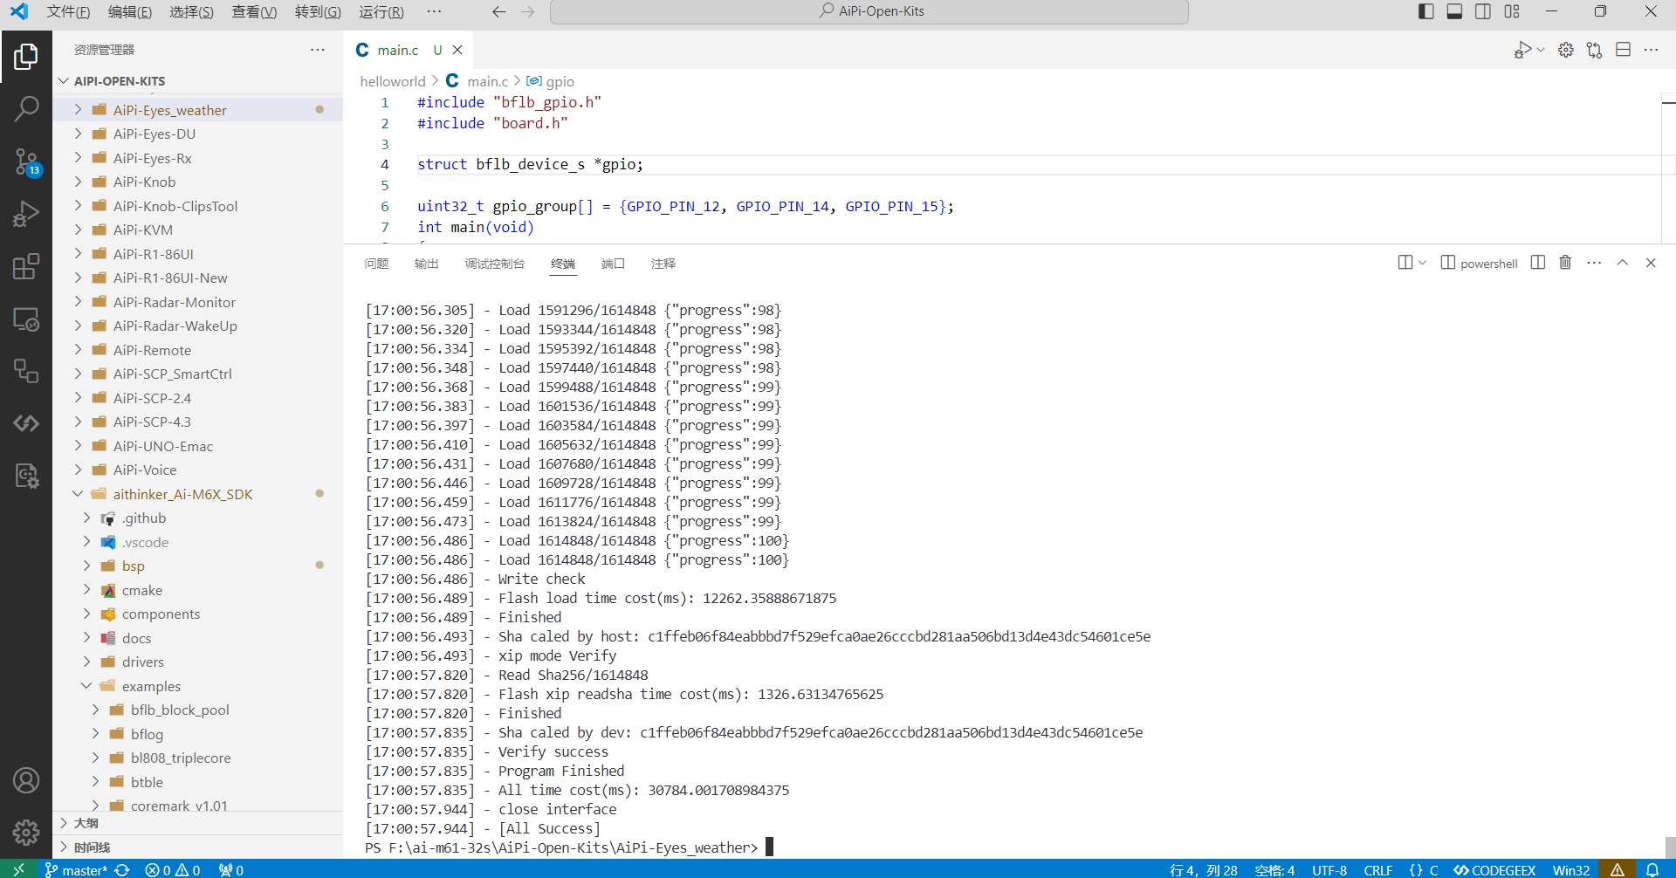The height and width of the screenshot is (878, 1676).
Task: Open the terminal panel more actions ellipsis
Action: click(1594, 263)
